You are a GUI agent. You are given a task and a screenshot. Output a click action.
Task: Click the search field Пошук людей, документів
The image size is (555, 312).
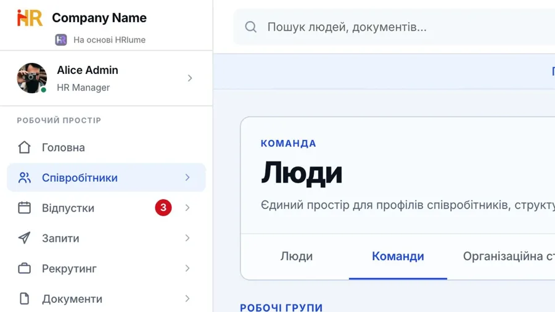click(394, 27)
